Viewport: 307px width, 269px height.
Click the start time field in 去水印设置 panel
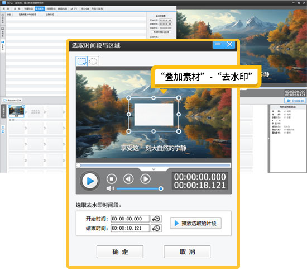(x=166, y=20)
